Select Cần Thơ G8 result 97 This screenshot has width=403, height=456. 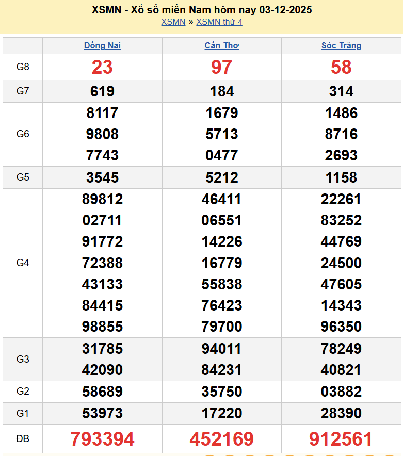click(x=221, y=67)
